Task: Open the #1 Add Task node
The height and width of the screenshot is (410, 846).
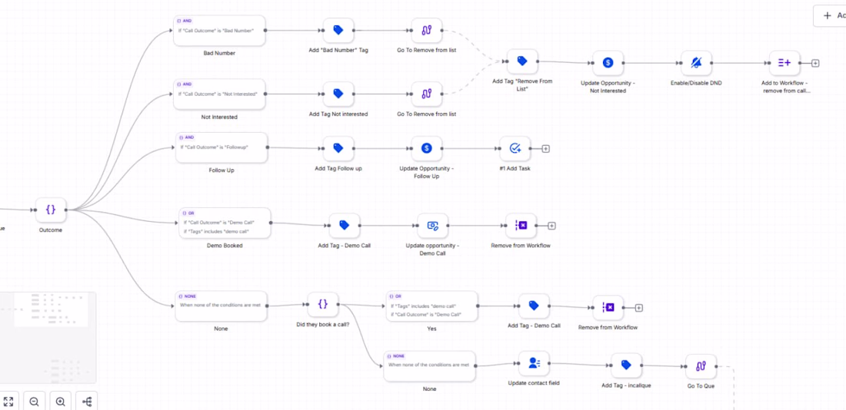Action: (515, 148)
